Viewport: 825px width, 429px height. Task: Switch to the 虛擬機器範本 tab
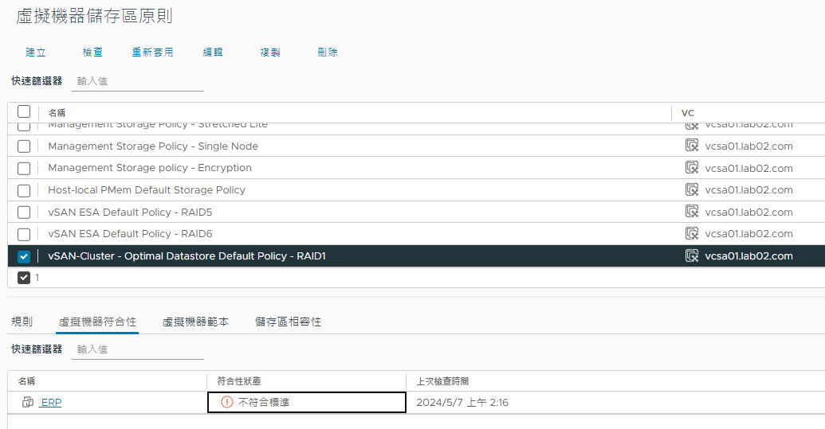[196, 322]
